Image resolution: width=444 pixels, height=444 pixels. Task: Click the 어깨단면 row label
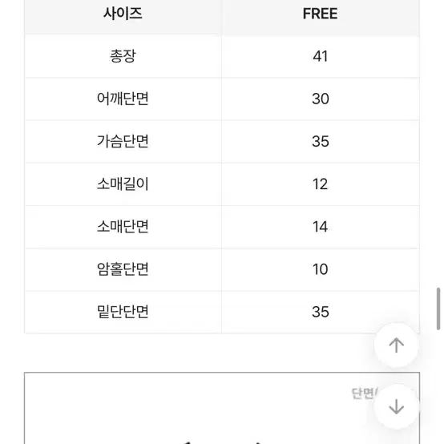[x=123, y=99]
